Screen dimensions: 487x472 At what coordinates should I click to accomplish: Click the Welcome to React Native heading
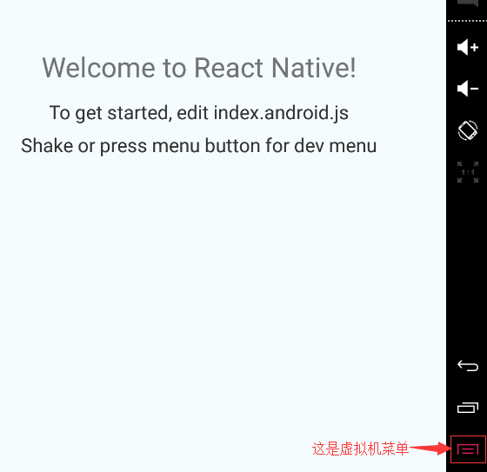[199, 68]
